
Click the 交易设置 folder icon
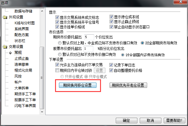point(5,47)
